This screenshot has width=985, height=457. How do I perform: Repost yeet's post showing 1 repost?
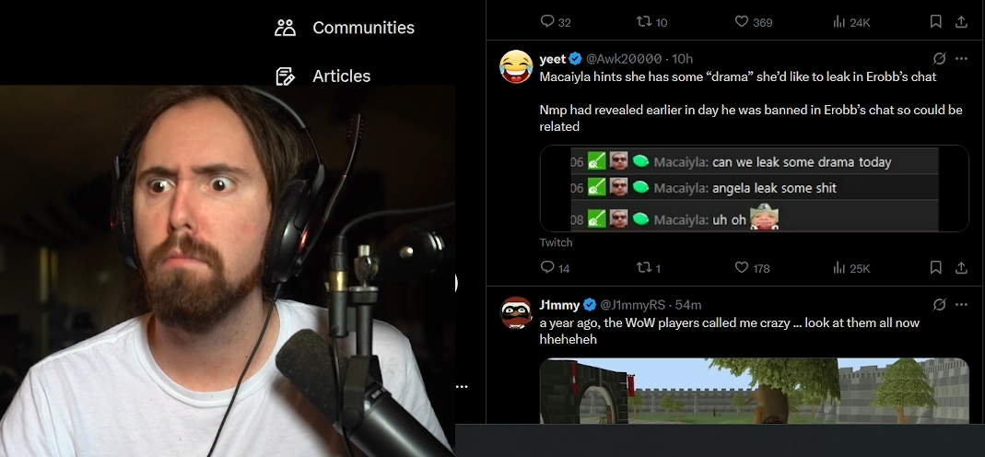pyautogui.click(x=649, y=268)
